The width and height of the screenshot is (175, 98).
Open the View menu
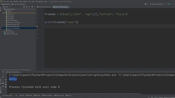11,1
